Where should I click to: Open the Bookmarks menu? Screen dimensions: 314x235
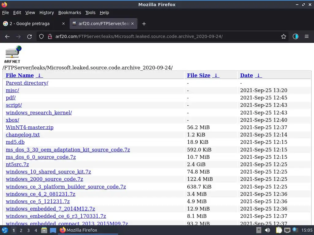(70, 13)
